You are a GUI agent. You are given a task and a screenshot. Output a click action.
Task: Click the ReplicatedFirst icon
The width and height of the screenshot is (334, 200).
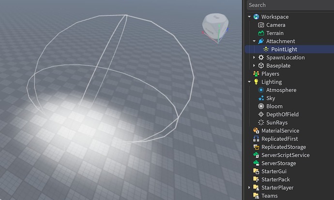click(256, 139)
